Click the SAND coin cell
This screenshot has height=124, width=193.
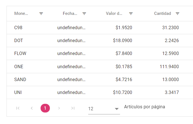20,79
